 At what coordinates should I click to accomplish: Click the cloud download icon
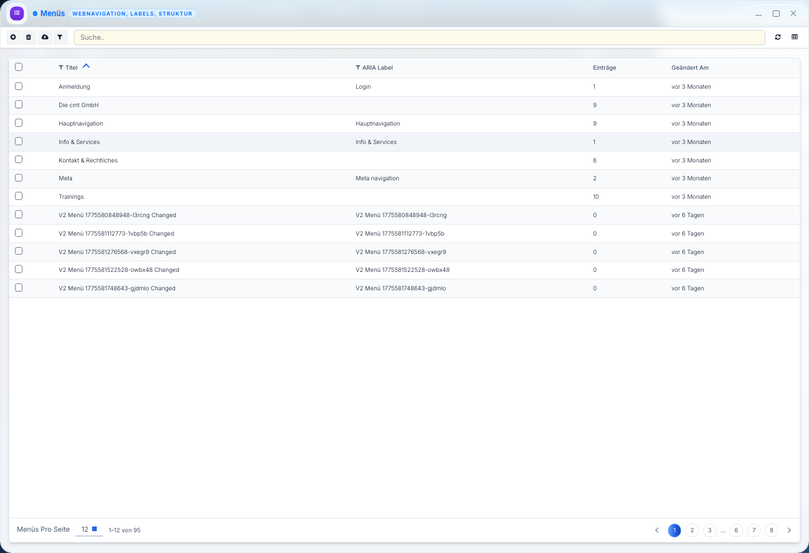(45, 37)
